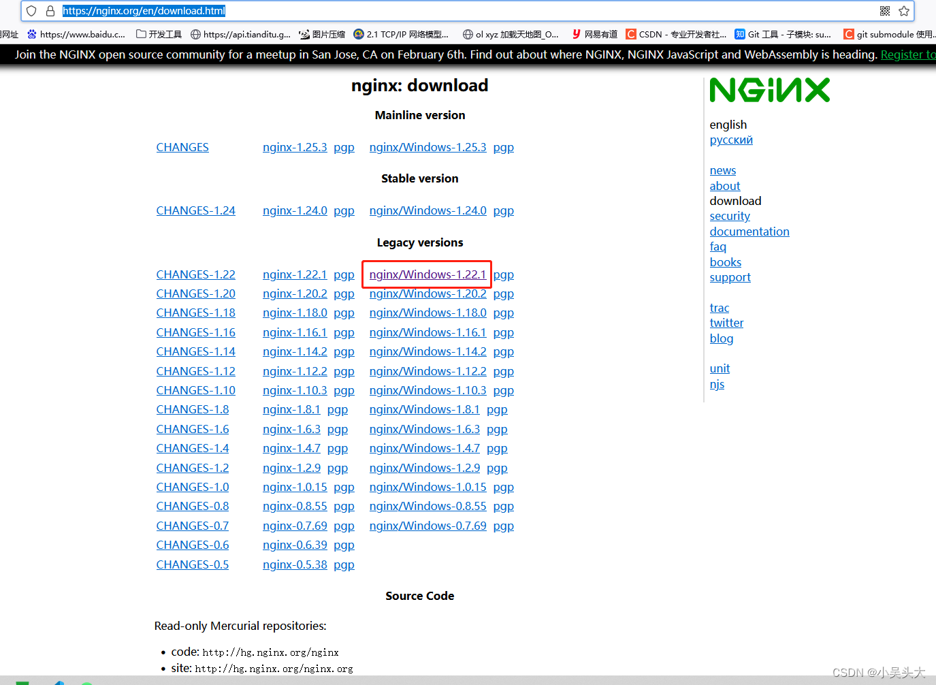Open the unit link in sidebar
This screenshot has width=936, height=685.
coord(720,368)
